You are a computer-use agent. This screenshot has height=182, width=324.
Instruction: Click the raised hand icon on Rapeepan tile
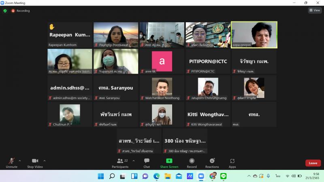click(x=52, y=27)
